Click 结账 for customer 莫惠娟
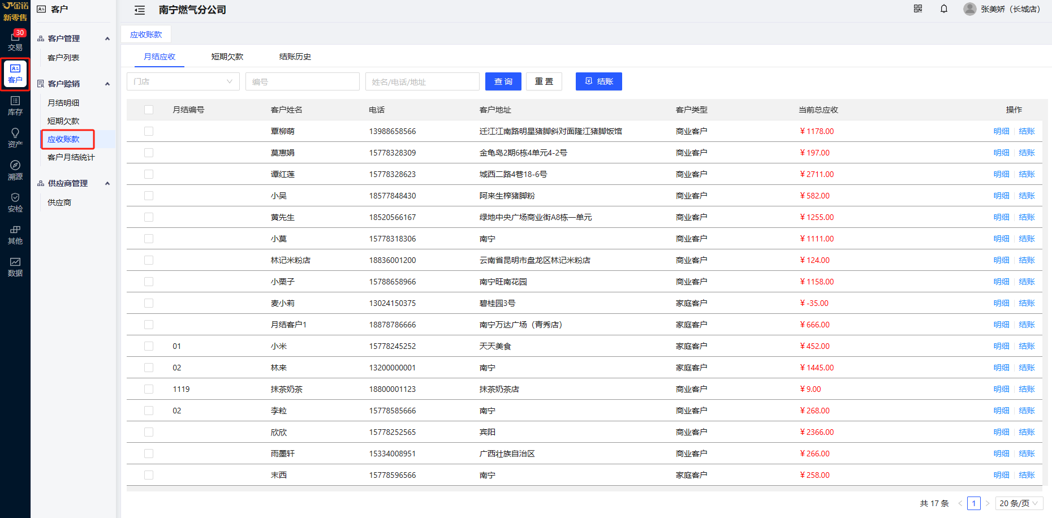This screenshot has height=518, width=1052. [1027, 153]
